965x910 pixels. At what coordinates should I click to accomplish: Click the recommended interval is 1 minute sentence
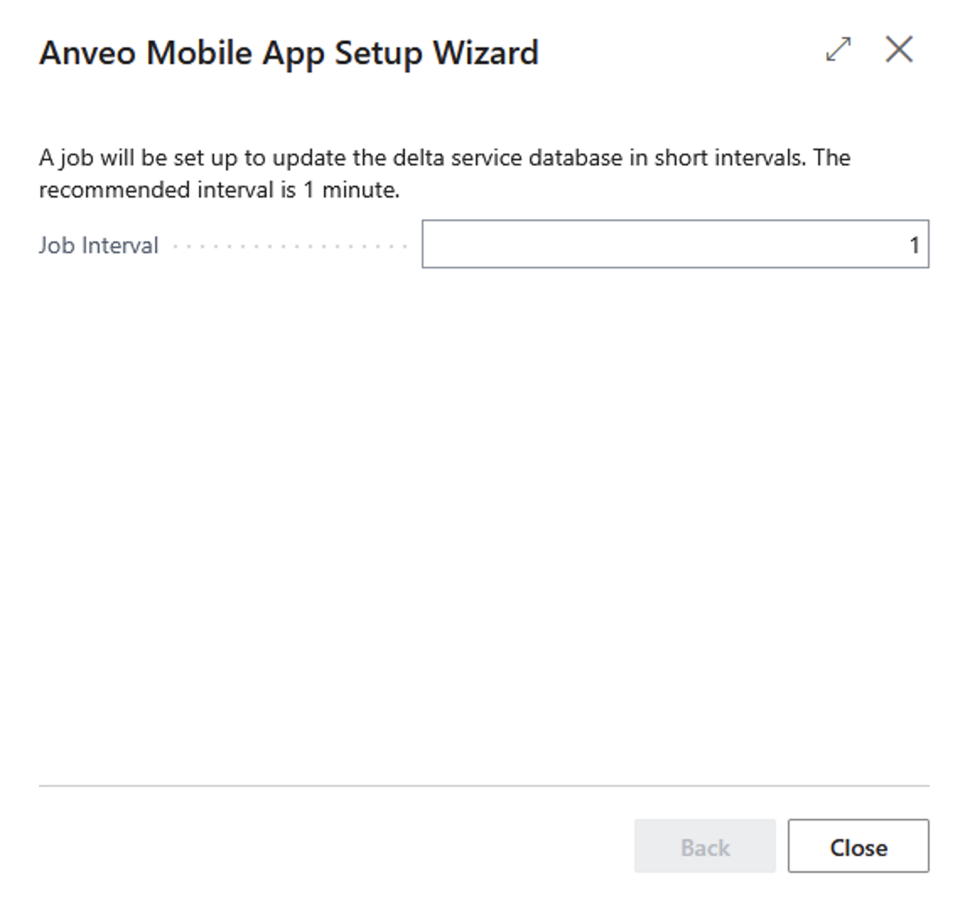219,190
